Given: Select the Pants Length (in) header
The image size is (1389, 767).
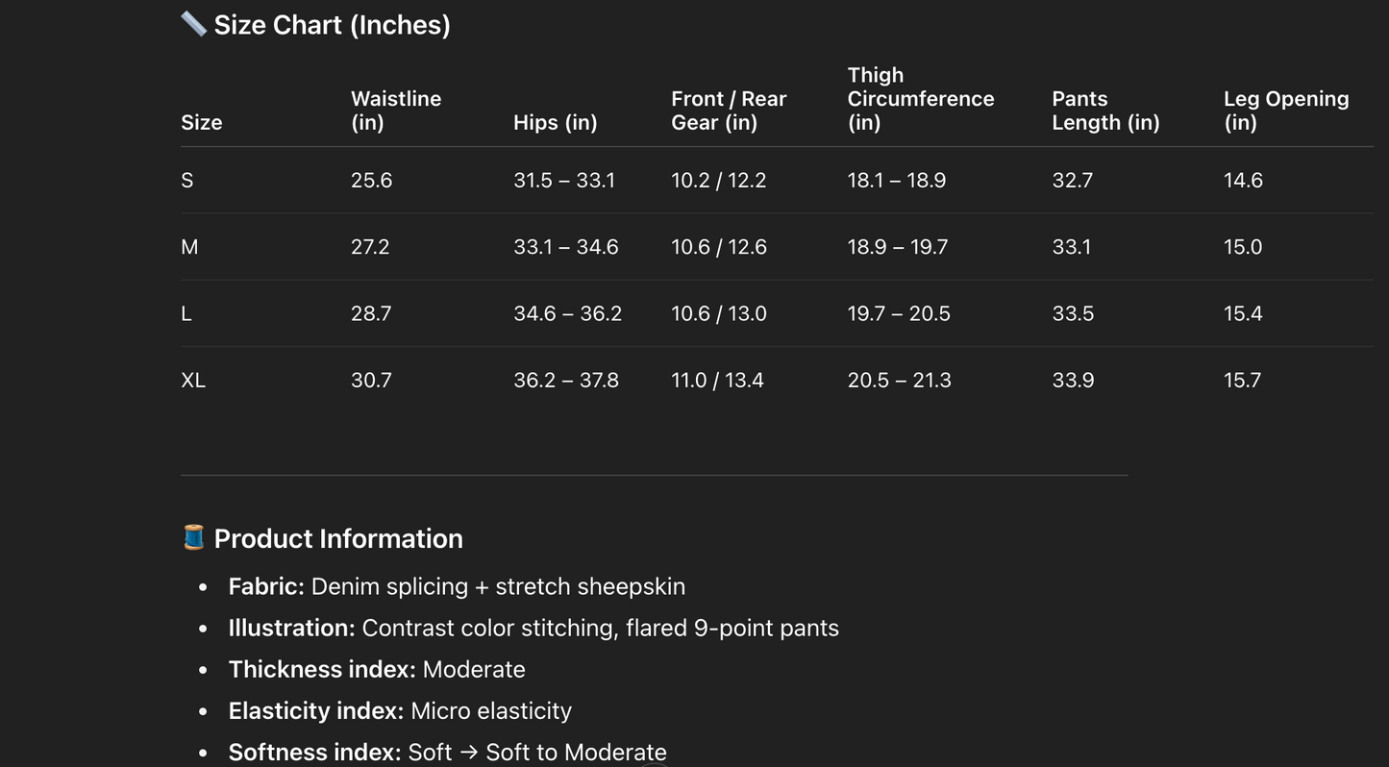Looking at the screenshot, I should [1104, 111].
